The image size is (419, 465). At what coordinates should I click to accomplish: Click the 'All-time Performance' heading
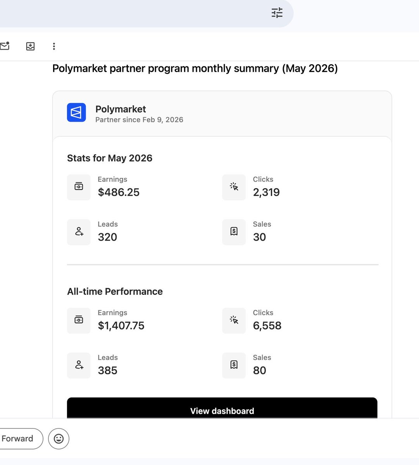click(x=115, y=291)
